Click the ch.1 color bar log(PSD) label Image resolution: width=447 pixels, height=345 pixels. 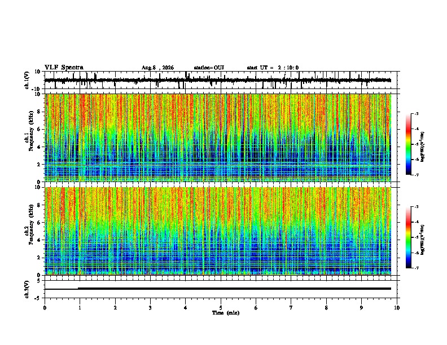point(423,147)
